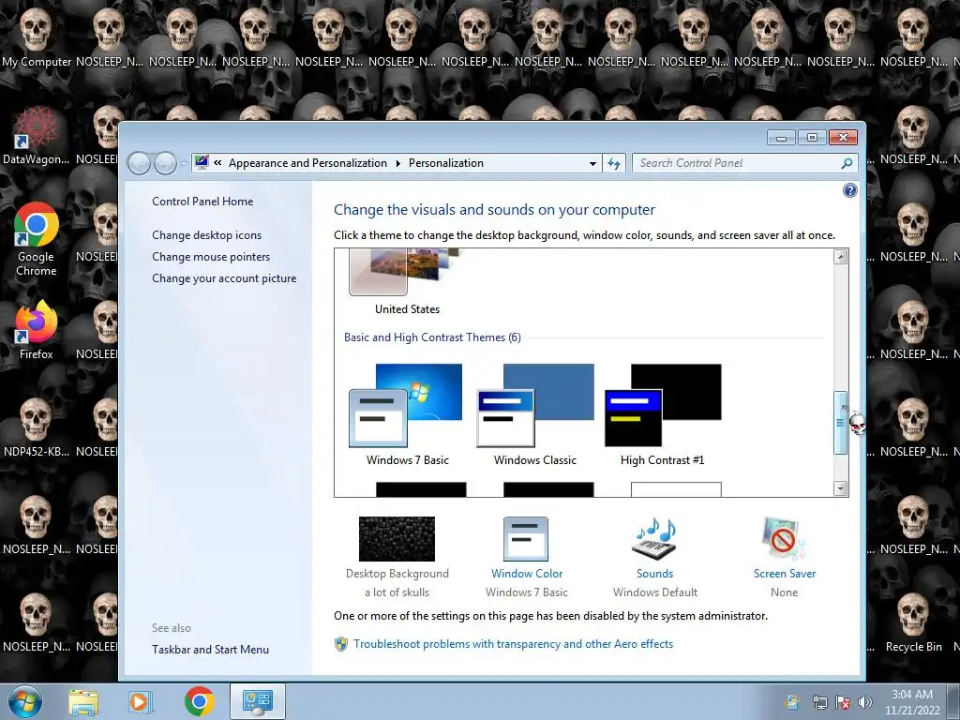Open Troubleshoot problems with transparency link
The width and height of the screenshot is (960, 720).
point(513,644)
